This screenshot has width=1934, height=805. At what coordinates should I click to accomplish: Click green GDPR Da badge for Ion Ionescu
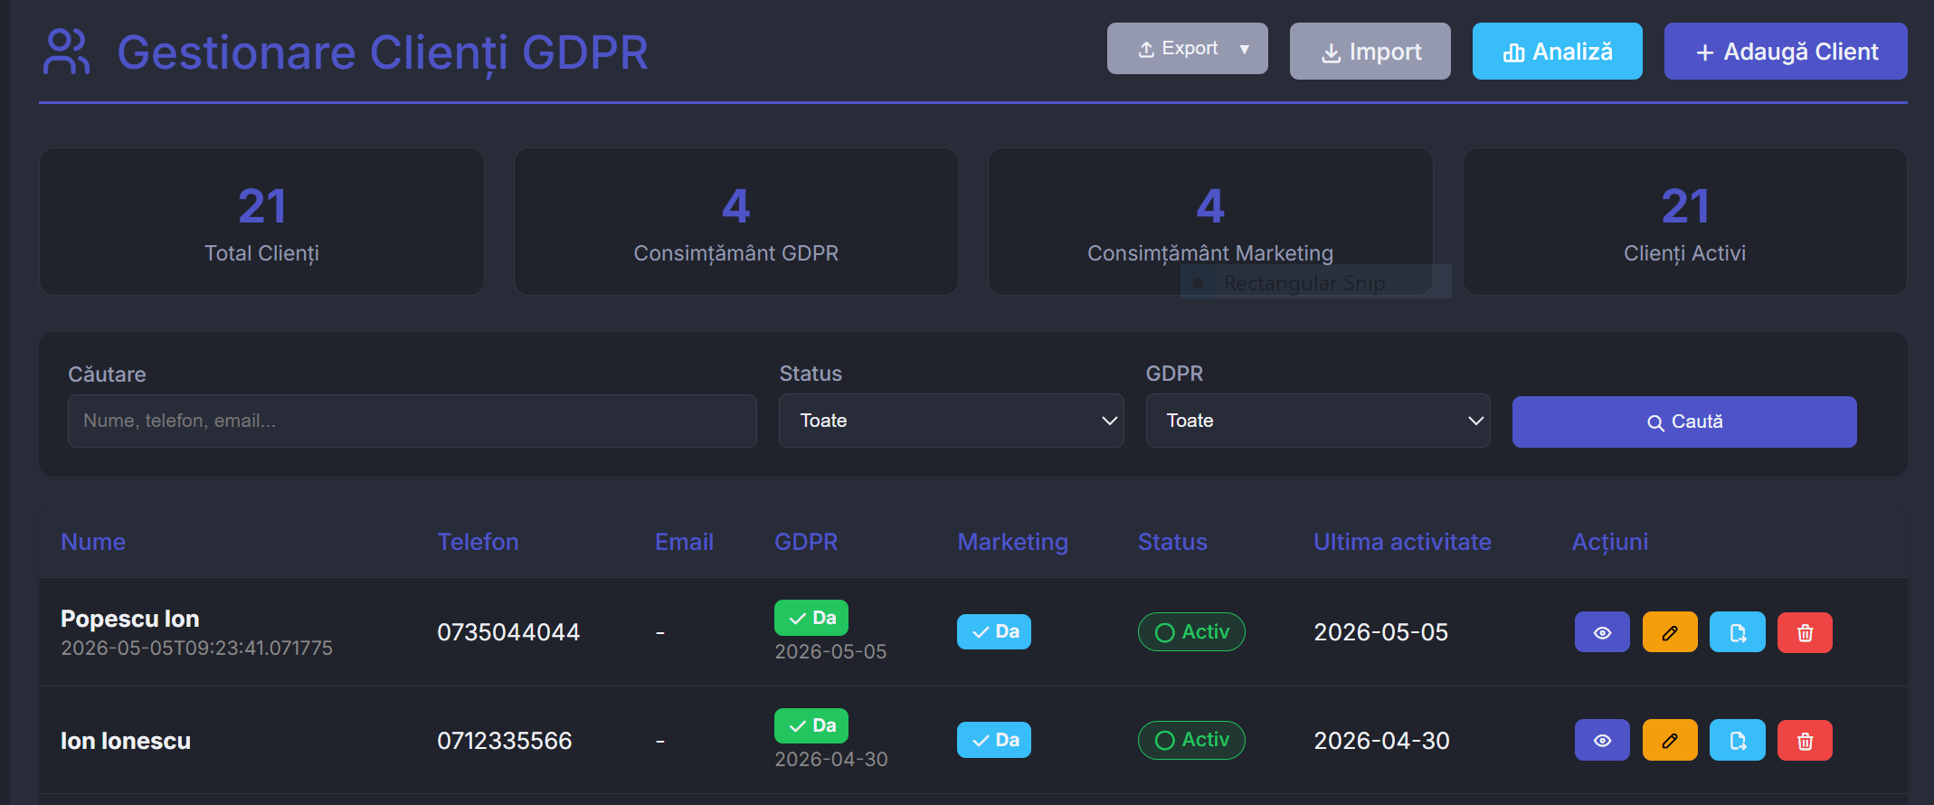(x=811, y=725)
